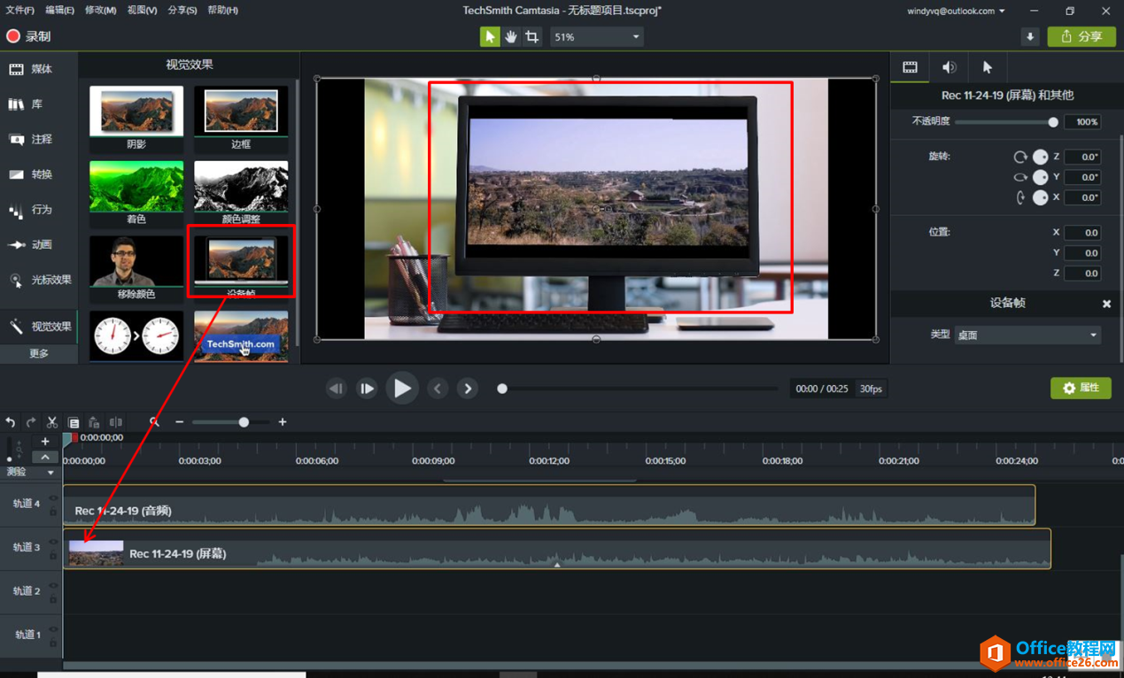
Task: Click the step-forward frame playback button
Action: (367, 389)
